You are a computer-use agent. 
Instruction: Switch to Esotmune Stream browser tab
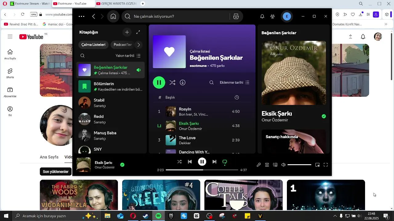(30, 4)
